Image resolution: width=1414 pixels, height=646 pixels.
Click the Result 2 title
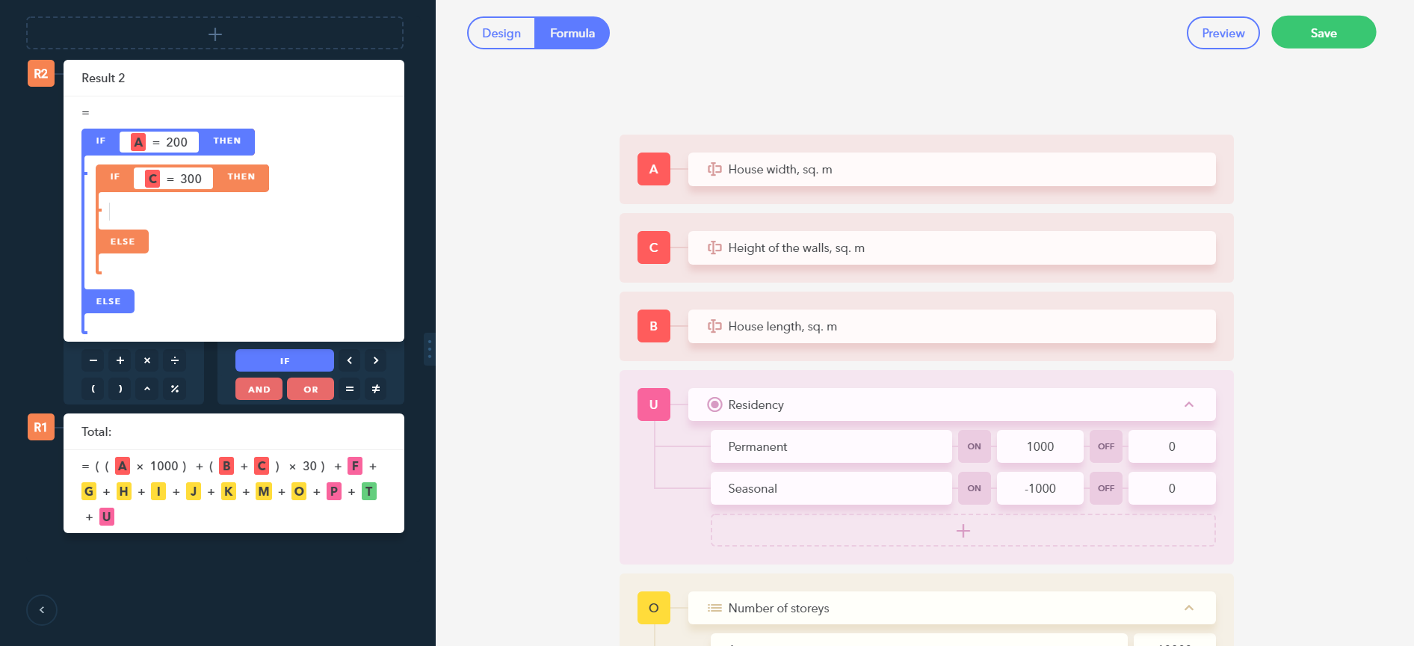103,78
